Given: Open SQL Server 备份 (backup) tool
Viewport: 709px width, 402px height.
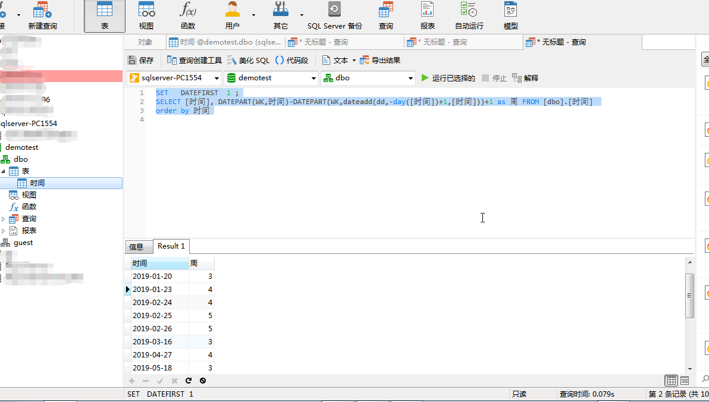Looking at the screenshot, I should [334, 16].
